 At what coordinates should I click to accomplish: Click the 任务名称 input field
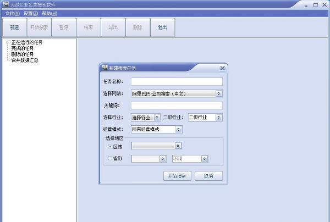[176, 81]
